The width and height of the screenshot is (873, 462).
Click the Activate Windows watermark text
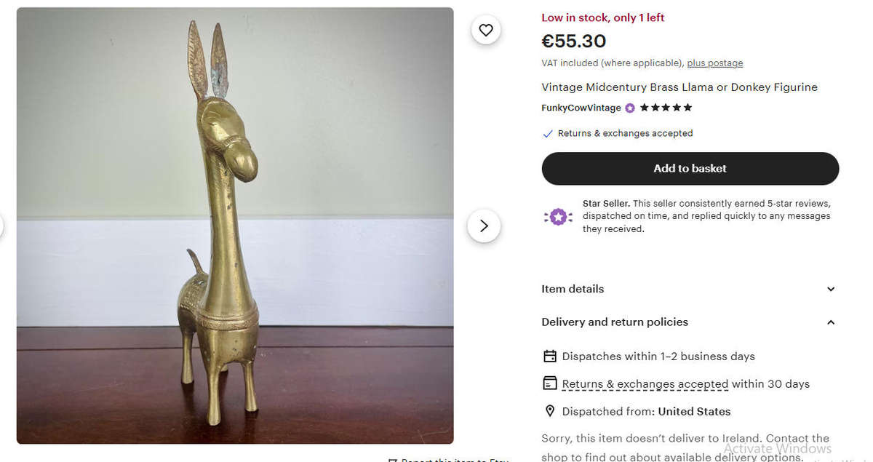[777, 448]
